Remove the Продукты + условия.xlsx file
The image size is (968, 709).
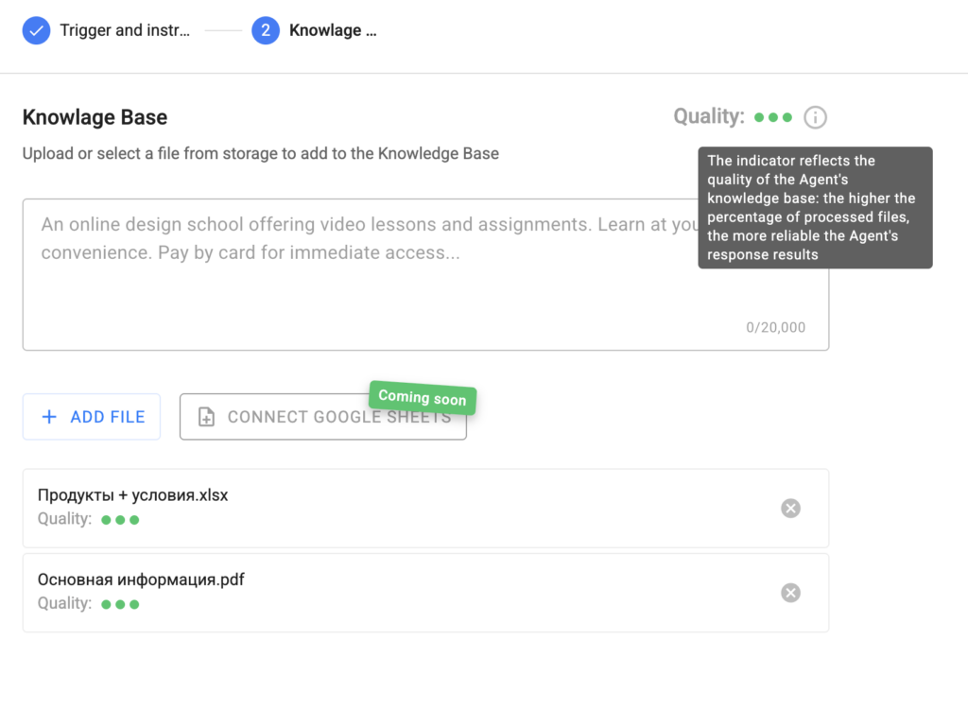tap(790, 509)
